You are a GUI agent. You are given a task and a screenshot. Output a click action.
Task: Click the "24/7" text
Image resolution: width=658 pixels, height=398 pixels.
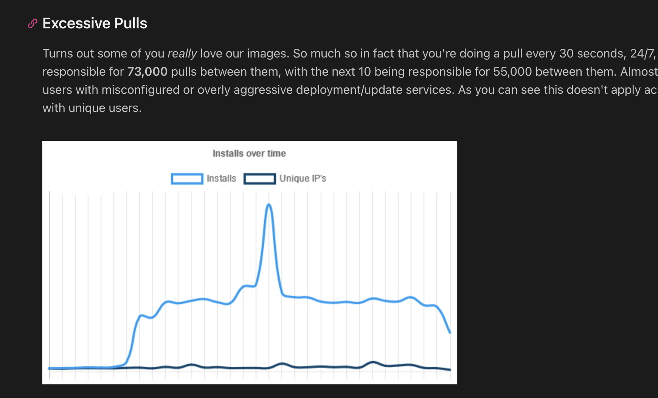tap(642, 54)
